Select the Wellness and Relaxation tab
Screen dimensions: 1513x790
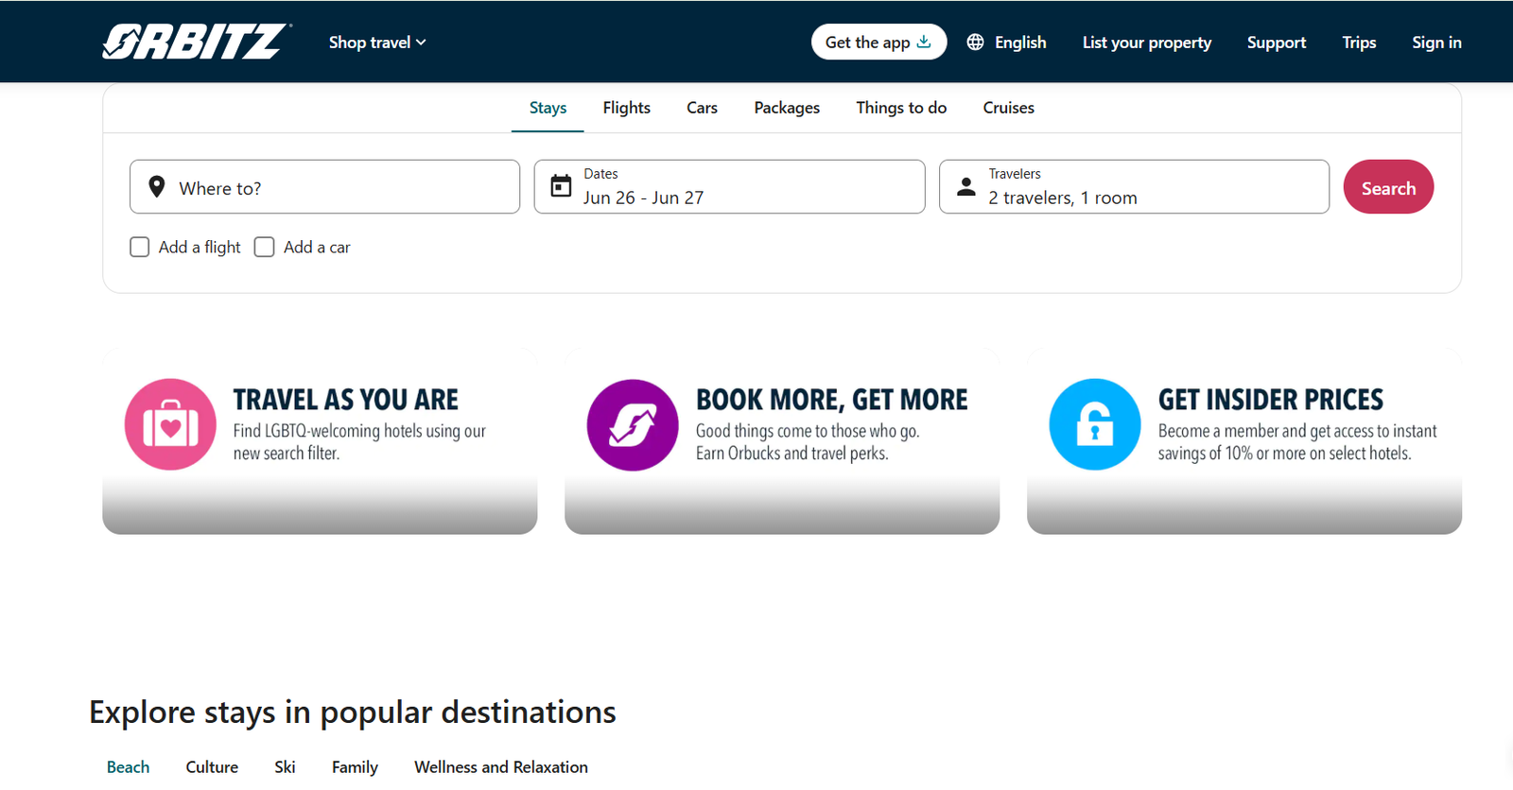click(x=501, y=767)
